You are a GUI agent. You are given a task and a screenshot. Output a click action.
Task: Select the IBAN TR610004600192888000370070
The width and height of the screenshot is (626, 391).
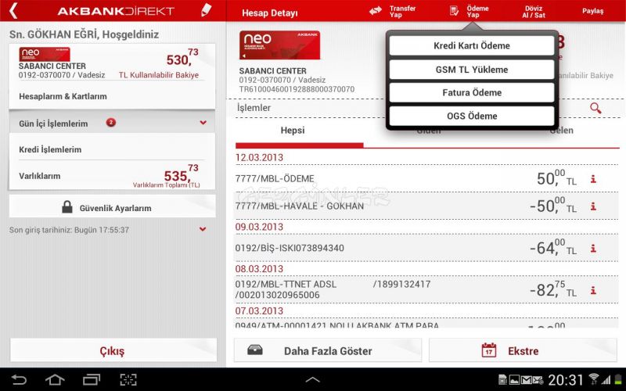(297, 89)
